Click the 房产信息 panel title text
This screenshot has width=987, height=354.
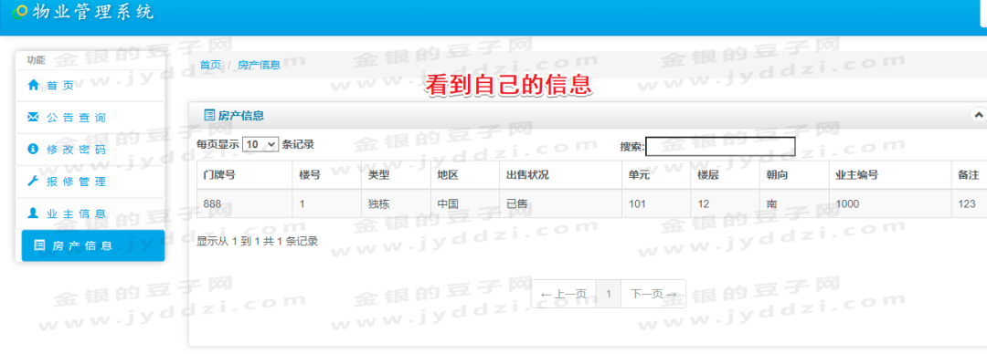point(240,115)
